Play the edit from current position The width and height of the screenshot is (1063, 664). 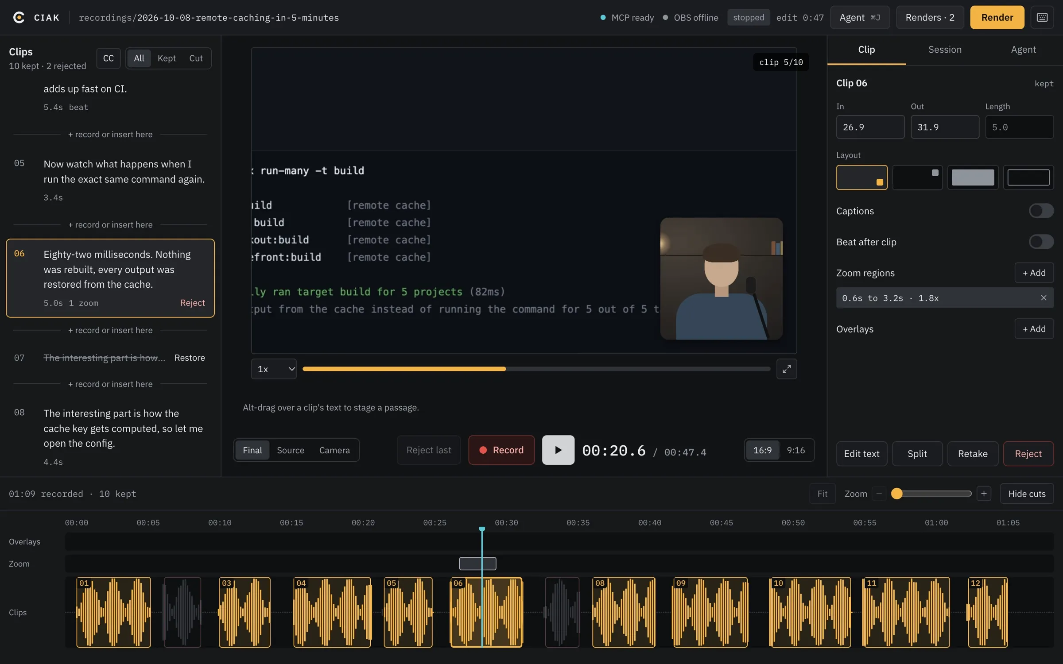(x=558, y=450)
